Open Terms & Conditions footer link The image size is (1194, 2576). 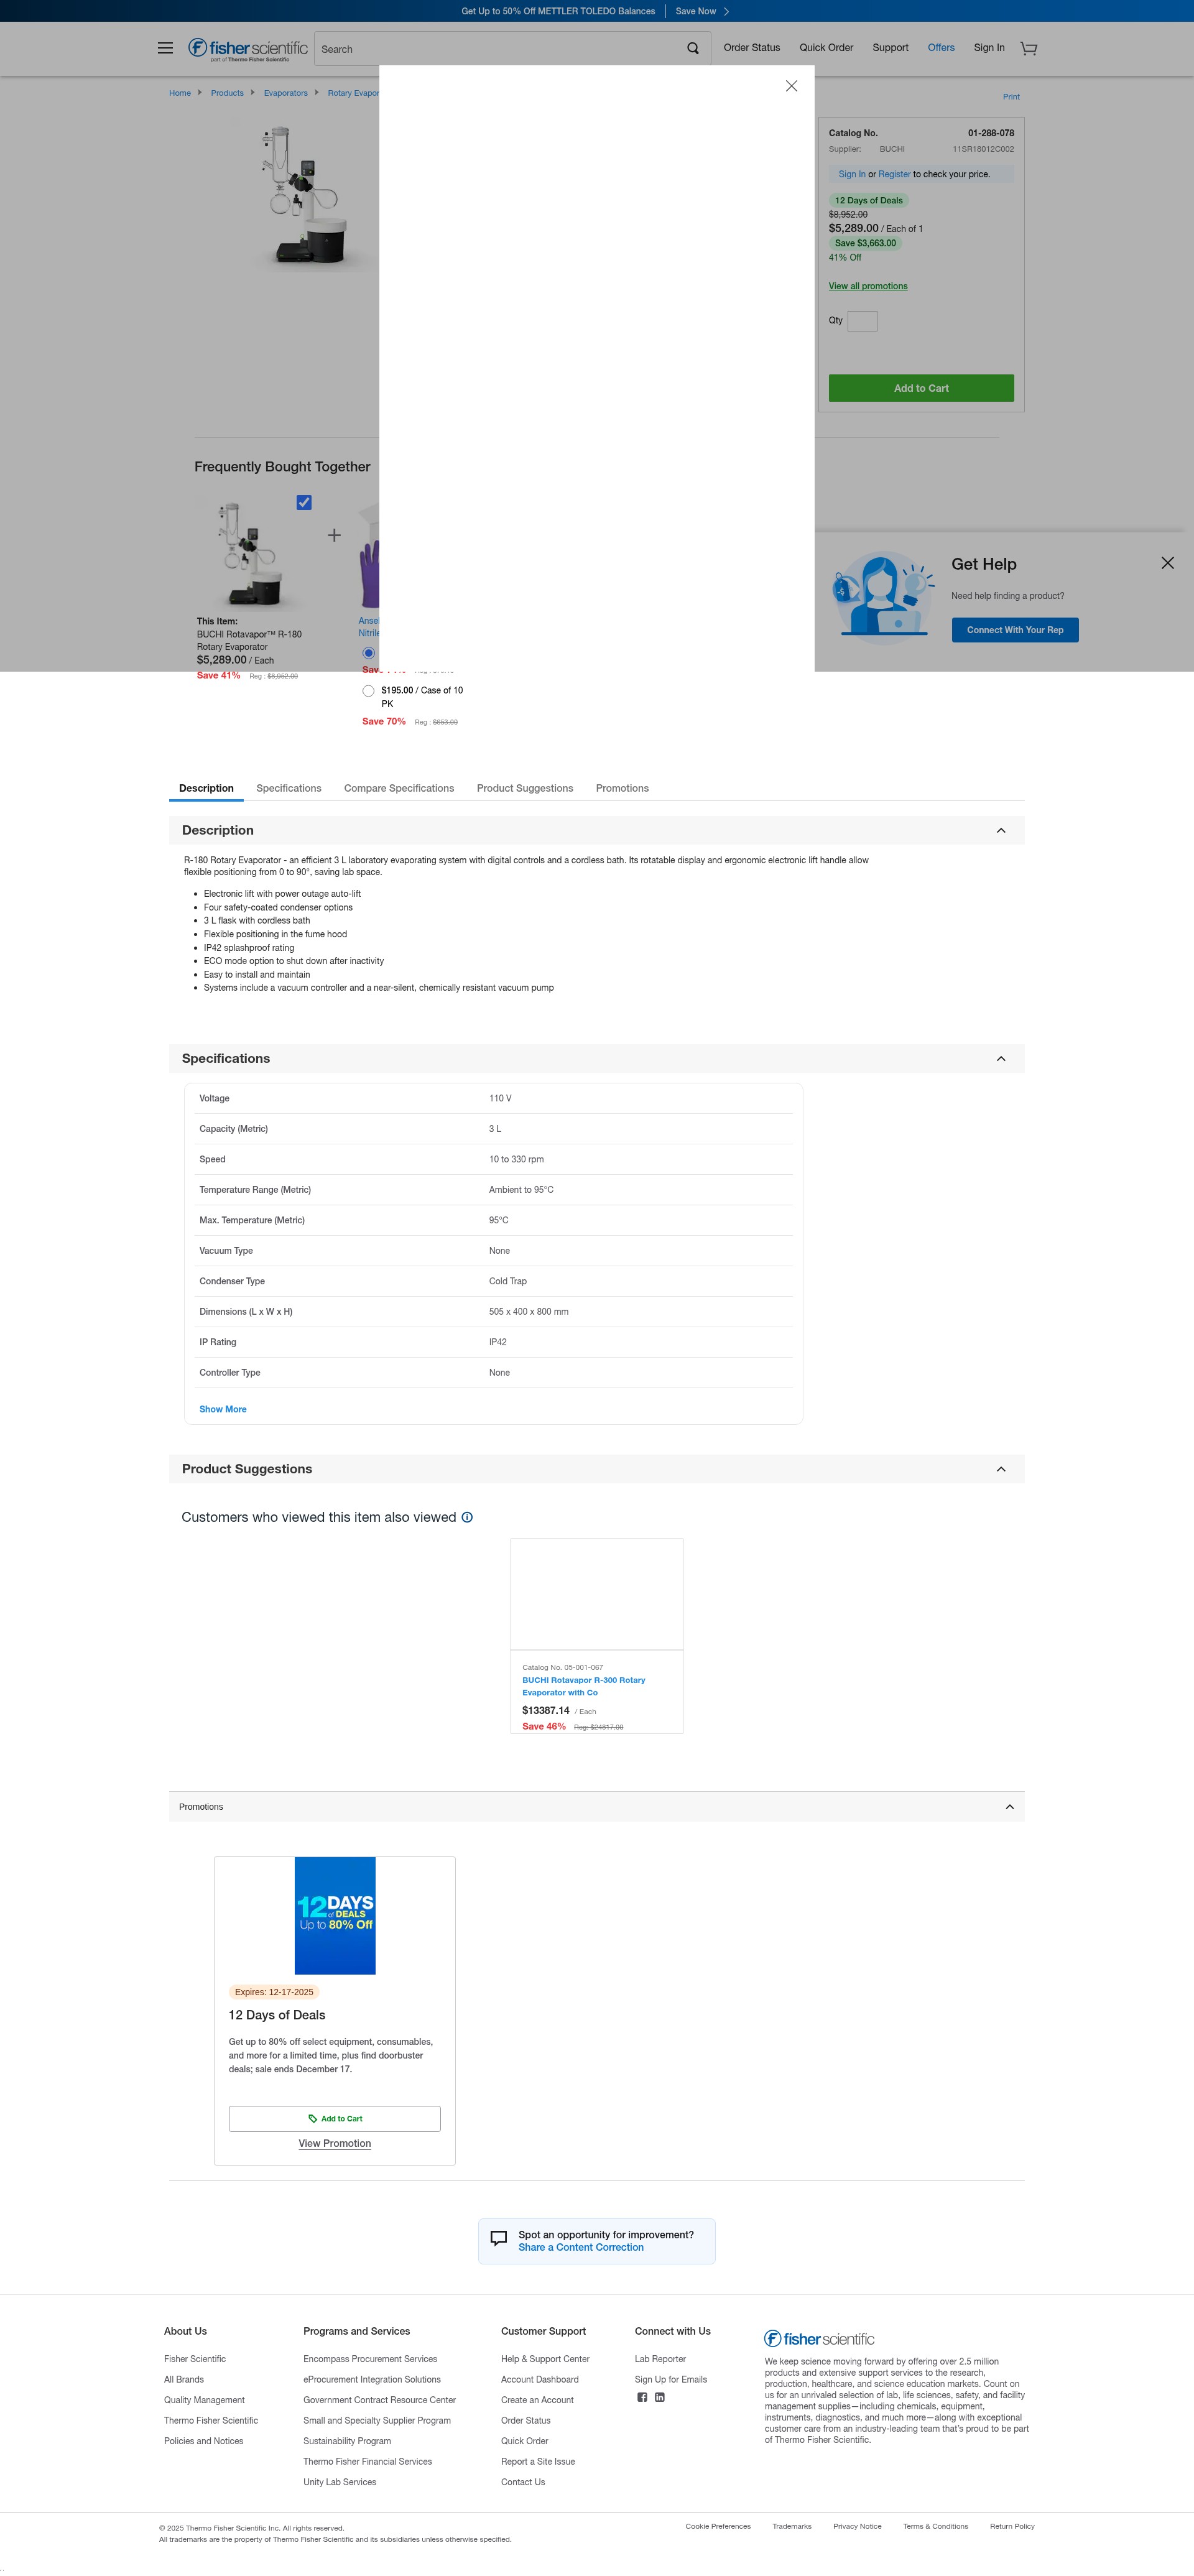[x=935, y=2526]
